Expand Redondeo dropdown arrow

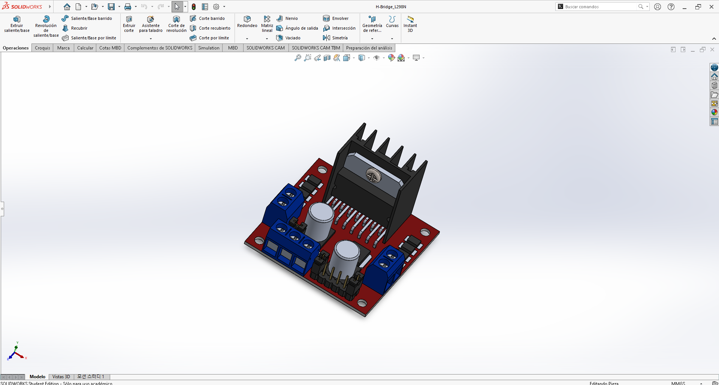(247, 39)
